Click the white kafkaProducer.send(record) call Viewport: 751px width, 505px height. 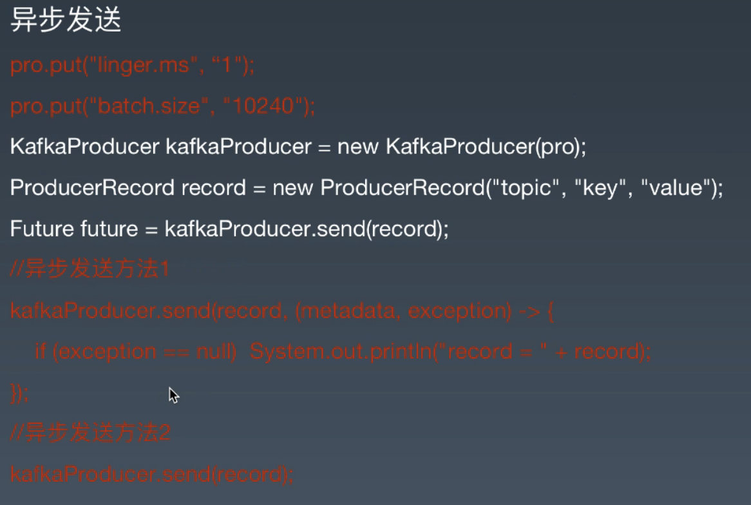coord(306,229)
